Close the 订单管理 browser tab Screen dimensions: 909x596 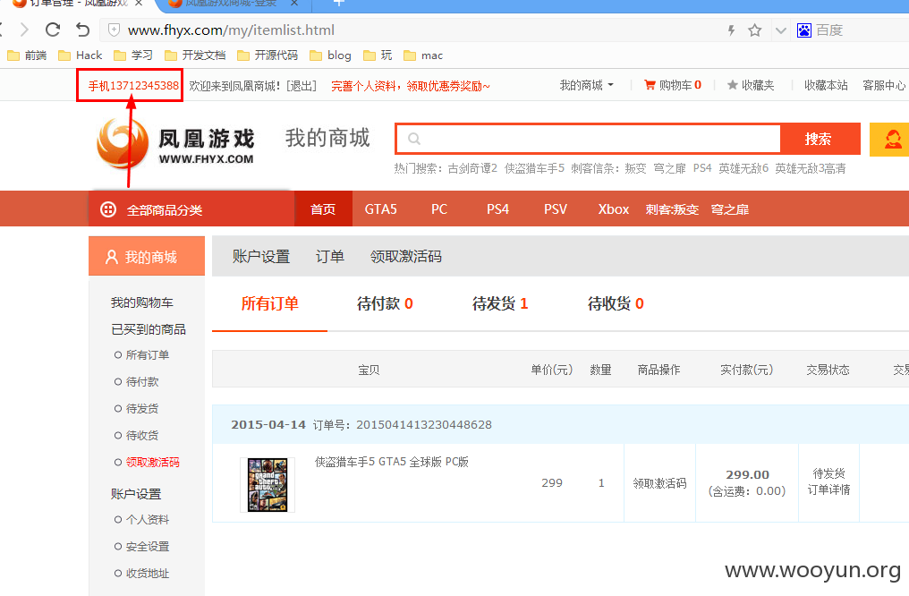click(139, 3)
